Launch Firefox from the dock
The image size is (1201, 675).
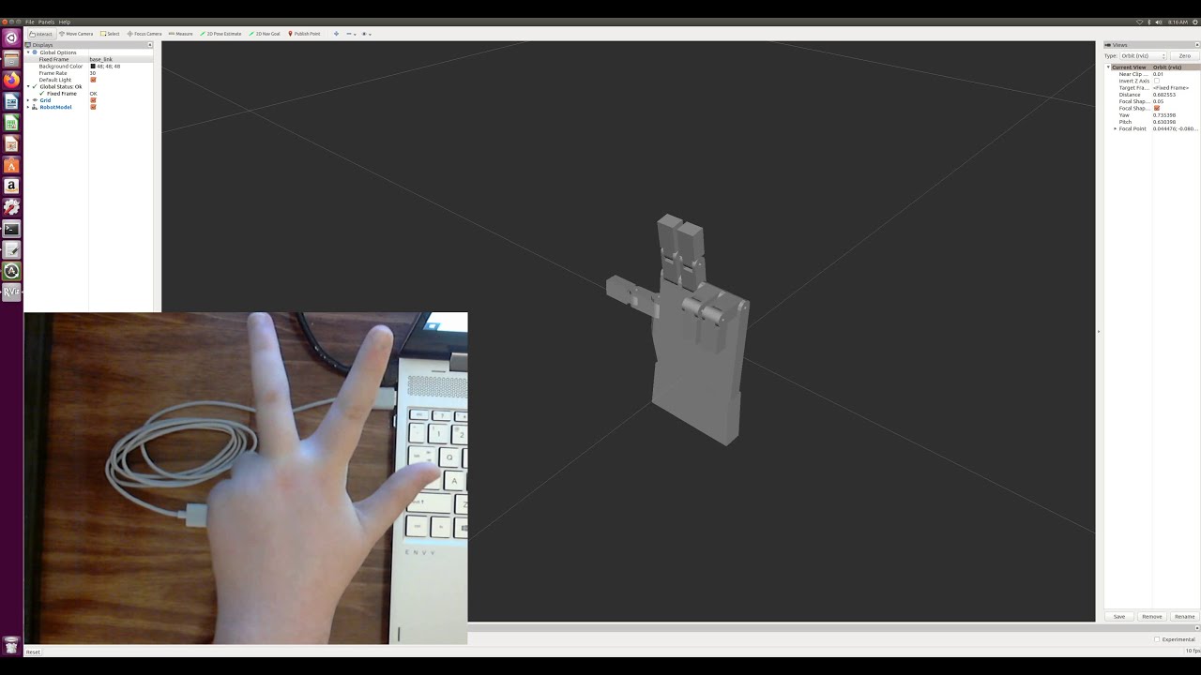(x=11, y=81)
